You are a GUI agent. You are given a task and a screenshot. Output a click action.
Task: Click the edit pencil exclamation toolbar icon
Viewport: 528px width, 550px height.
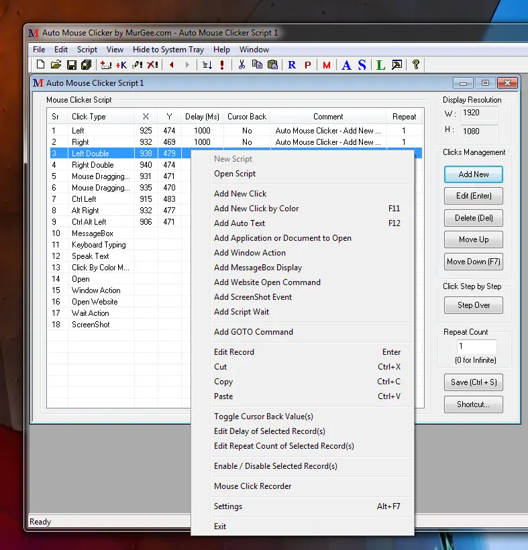click(x=137, y=65)
